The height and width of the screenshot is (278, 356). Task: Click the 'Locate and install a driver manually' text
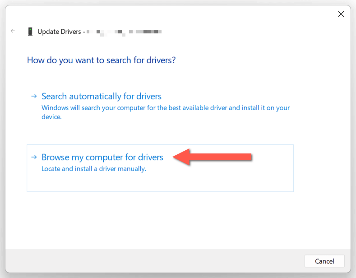pos(94,169)
